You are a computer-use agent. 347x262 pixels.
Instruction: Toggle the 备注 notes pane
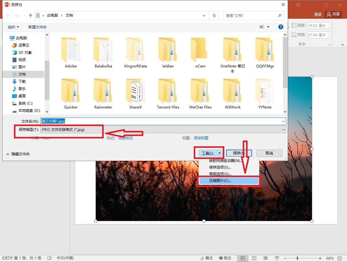[x=206, y=258]
